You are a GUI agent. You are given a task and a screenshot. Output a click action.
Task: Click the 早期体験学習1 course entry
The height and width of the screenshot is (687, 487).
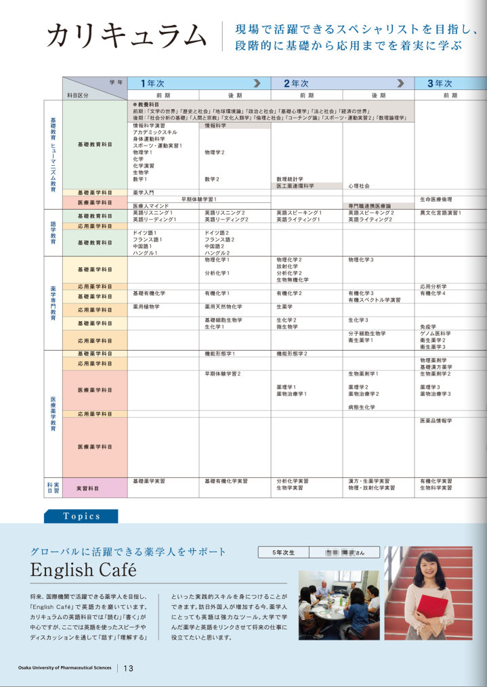[199, 200]
